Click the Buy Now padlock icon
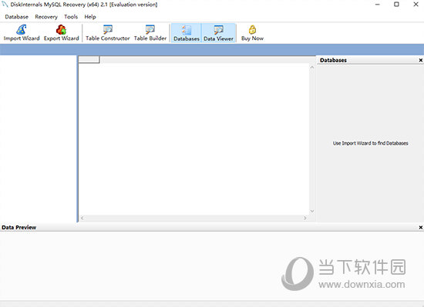Screen dimensions: 424x307 (252, 29)
